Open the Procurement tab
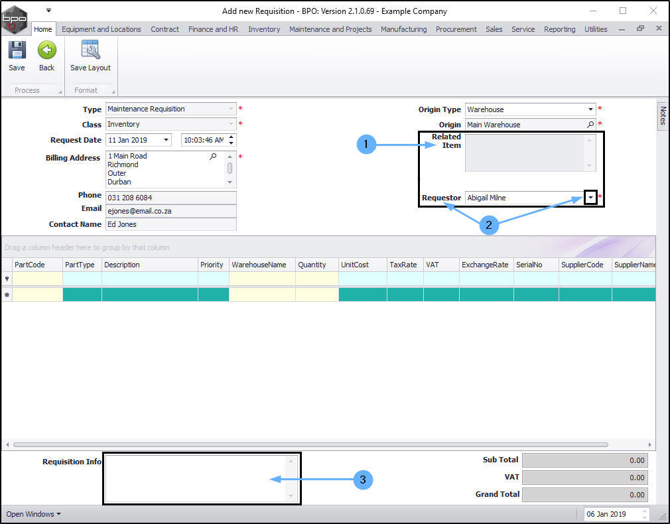 (x=456, y=29)
